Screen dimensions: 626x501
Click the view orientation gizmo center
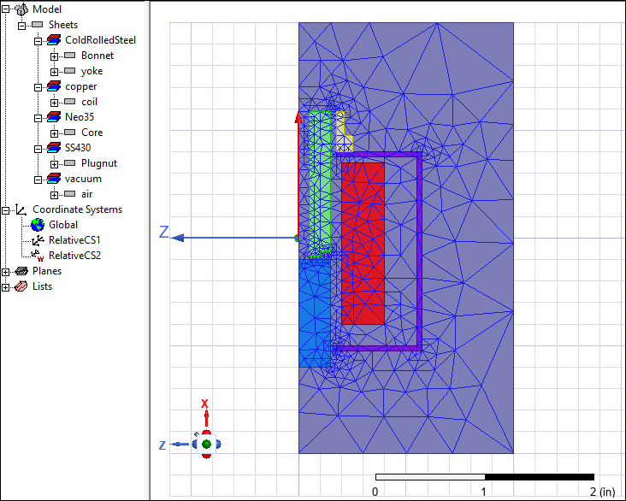click(x=206, y=444)
